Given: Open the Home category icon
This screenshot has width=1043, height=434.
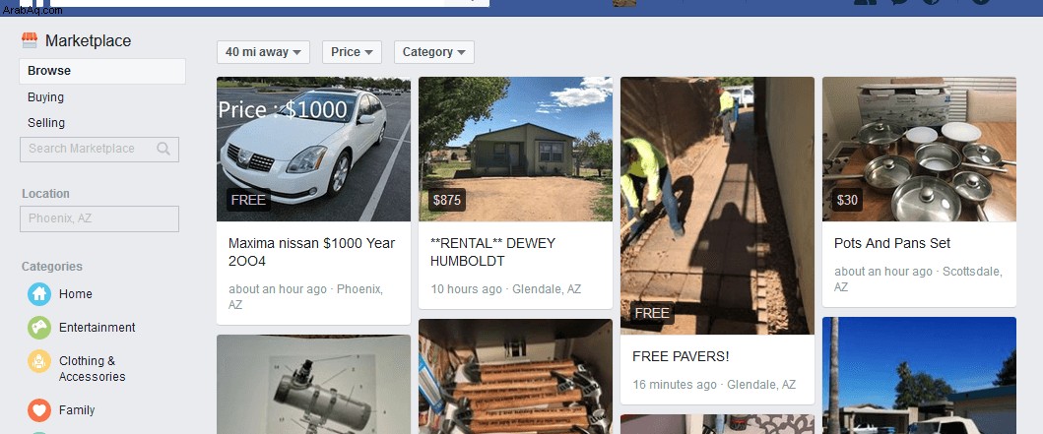Looking at the screenshot, I should coord(39,294).
